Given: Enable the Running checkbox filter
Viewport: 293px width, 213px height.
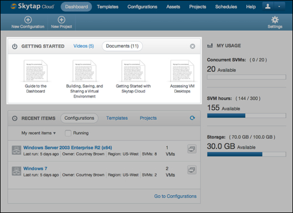Looking at the screenshot, I should pyautogui.click(x=68, y=133).
